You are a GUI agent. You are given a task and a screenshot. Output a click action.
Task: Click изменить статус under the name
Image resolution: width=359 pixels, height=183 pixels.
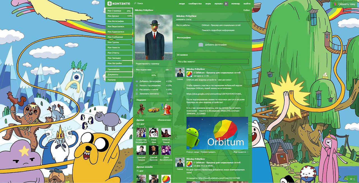184,20
